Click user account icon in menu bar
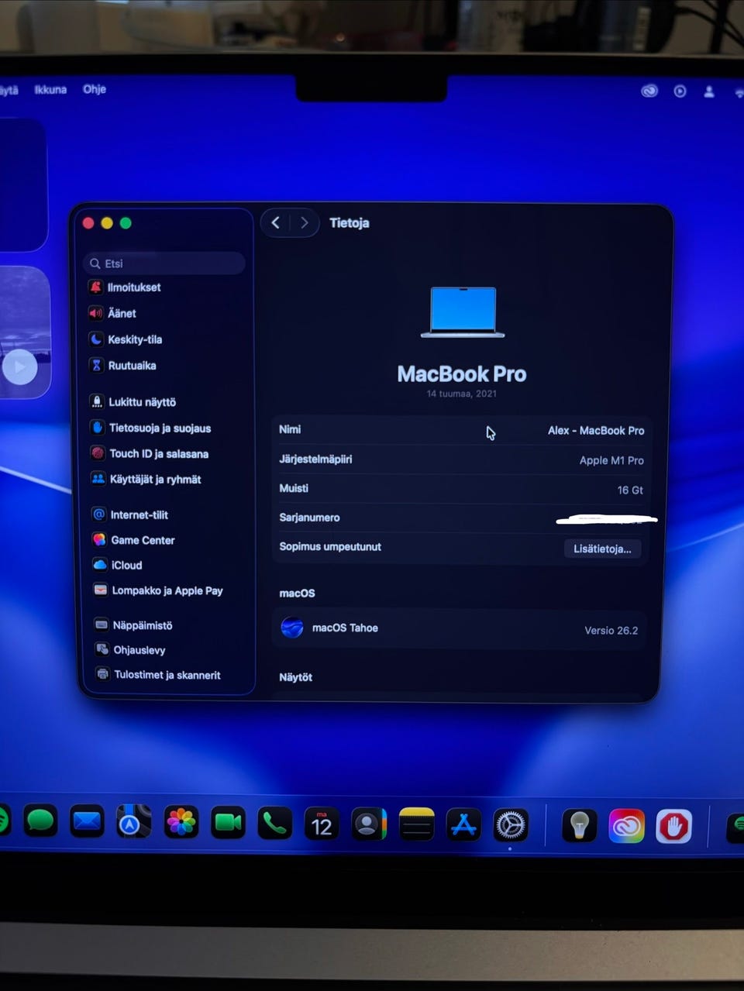Viewport: 744px width, 991px height. (709, 91)
